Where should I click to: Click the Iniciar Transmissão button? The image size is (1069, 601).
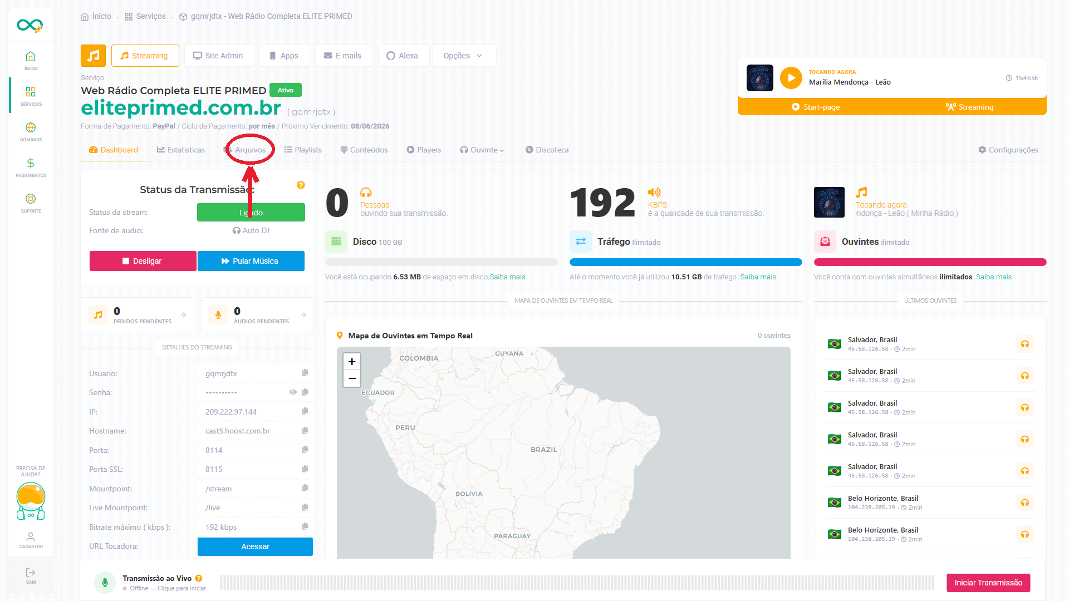(x=988, y=583)
